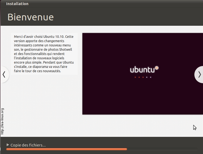
Task: Click the "Copie des fichiers..." status label
Action: (28, 145)
